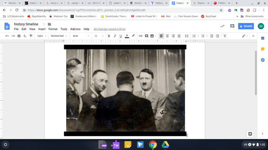Set justified text alignment

(x=179, y=36)
